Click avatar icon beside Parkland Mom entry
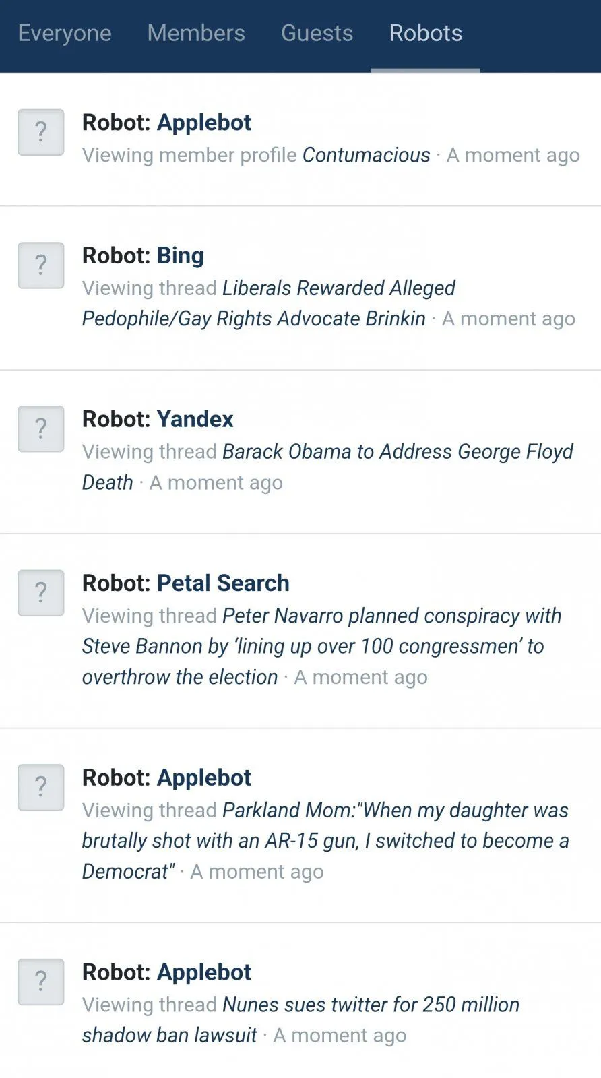 coord(41,788)
